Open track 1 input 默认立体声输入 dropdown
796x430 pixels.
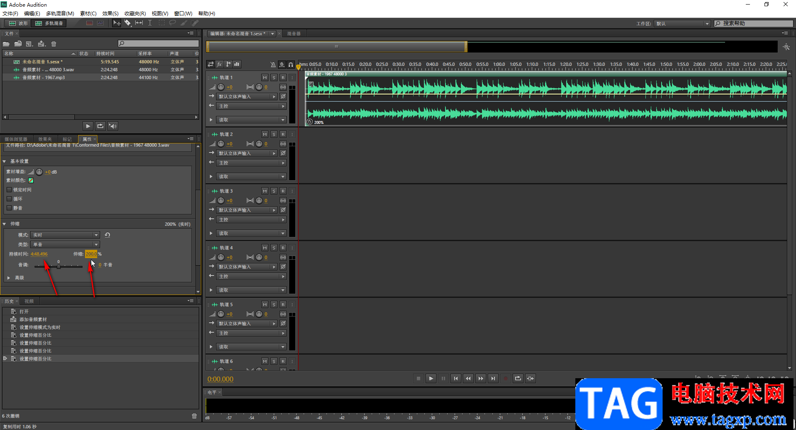(x=247, y=97)
